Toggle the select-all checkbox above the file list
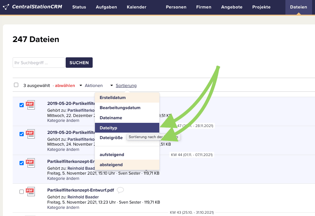Screen dimensions: 315x216 coord(16,85)
